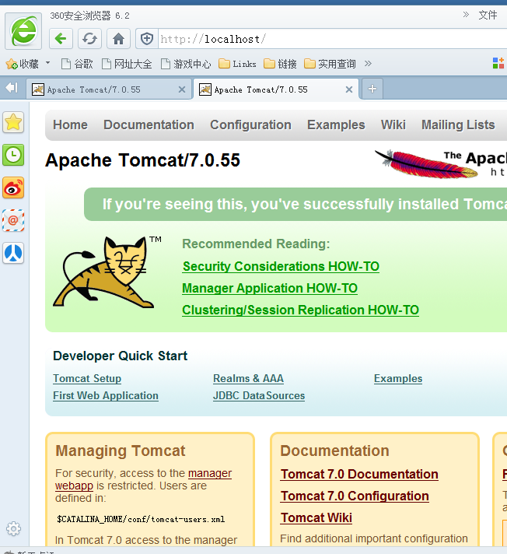The image size is (507, 554).
Task: Open a new tab with the plus button
Action: click(x=372, y=89)
